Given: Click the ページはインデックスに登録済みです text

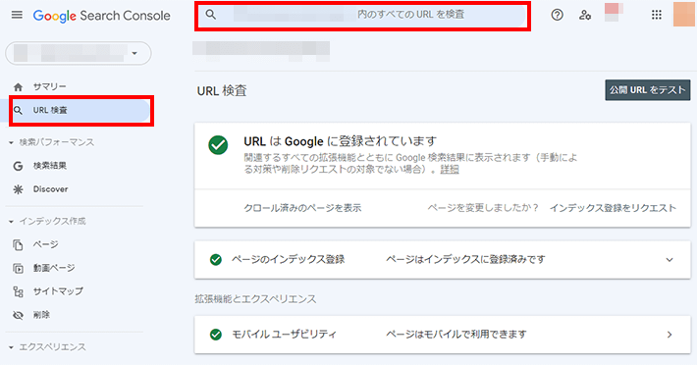Looking at the screenshot, I should point(465,259).
